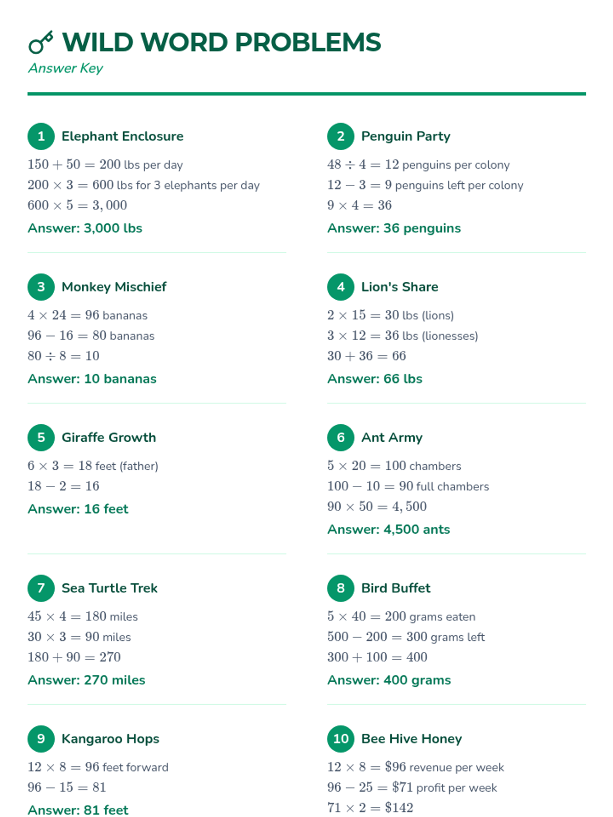Screen dimensions: 613x817
Task: Click the key icon beside the title
Action: [41, 42]
